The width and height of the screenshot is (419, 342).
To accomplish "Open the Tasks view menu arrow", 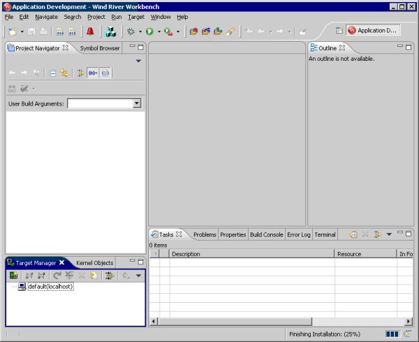I will (389, 234).
